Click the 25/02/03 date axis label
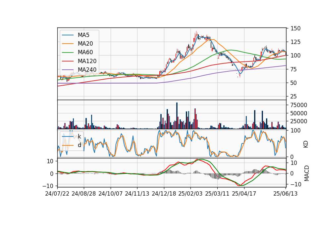 (190, 194)
